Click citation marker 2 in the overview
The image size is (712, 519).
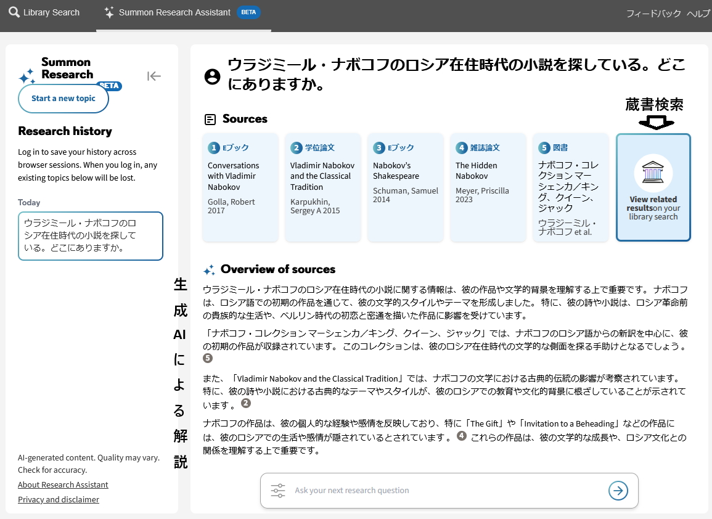[x=246, y=404]
